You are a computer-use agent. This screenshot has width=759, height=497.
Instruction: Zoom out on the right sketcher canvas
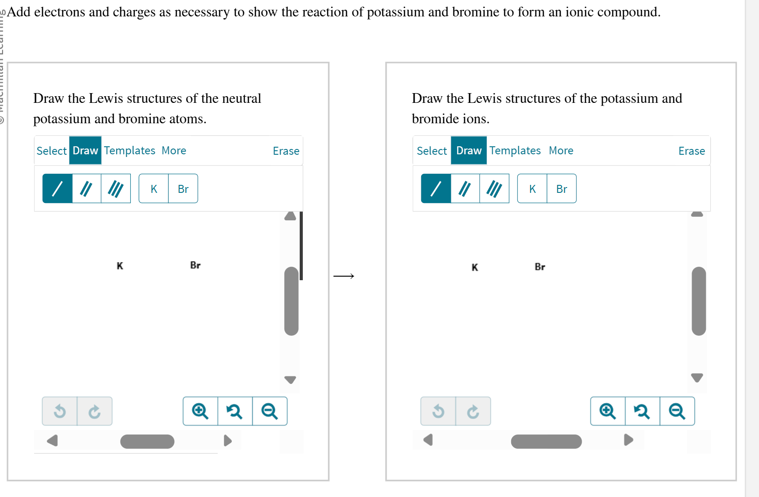[x=677, y=411]
